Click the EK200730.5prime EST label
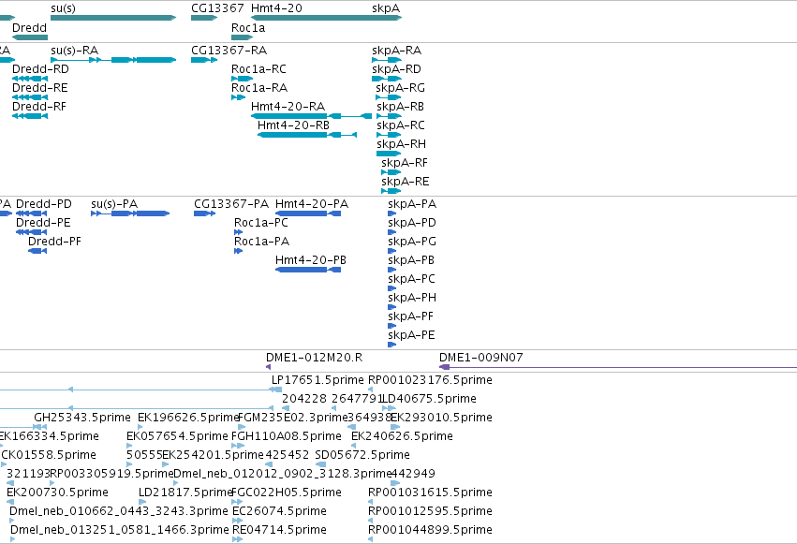 click(57, 493)
